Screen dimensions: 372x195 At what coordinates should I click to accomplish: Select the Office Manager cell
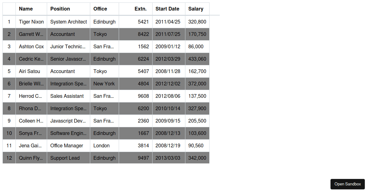pos(69,145)
